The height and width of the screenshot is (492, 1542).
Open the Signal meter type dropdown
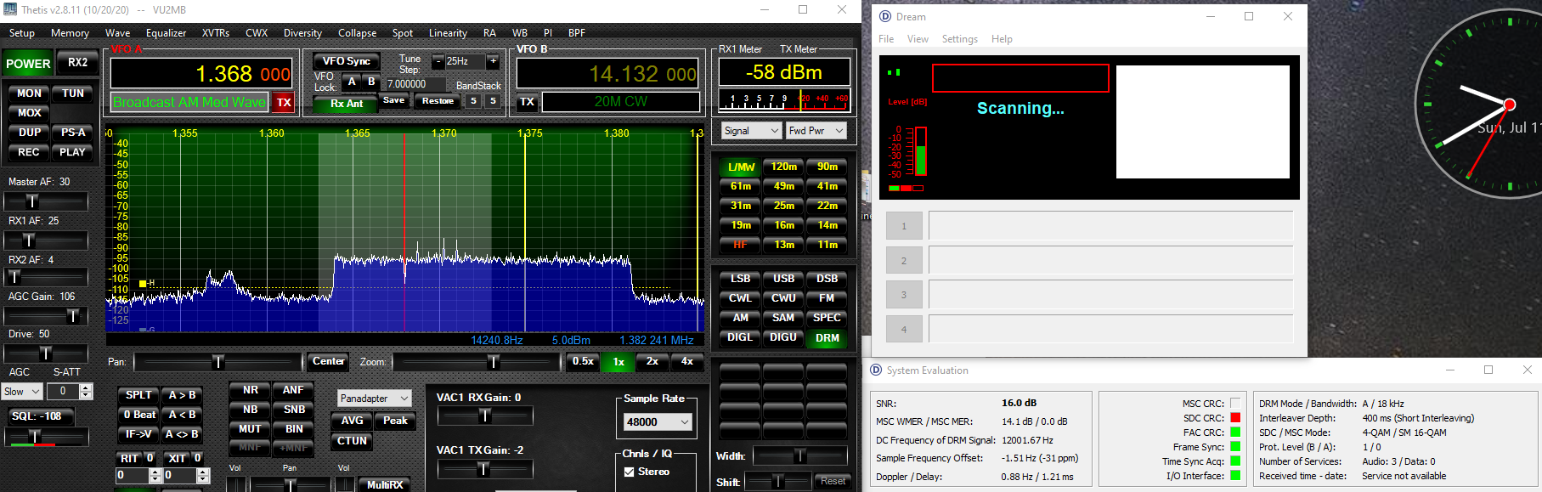coord(751,131)
